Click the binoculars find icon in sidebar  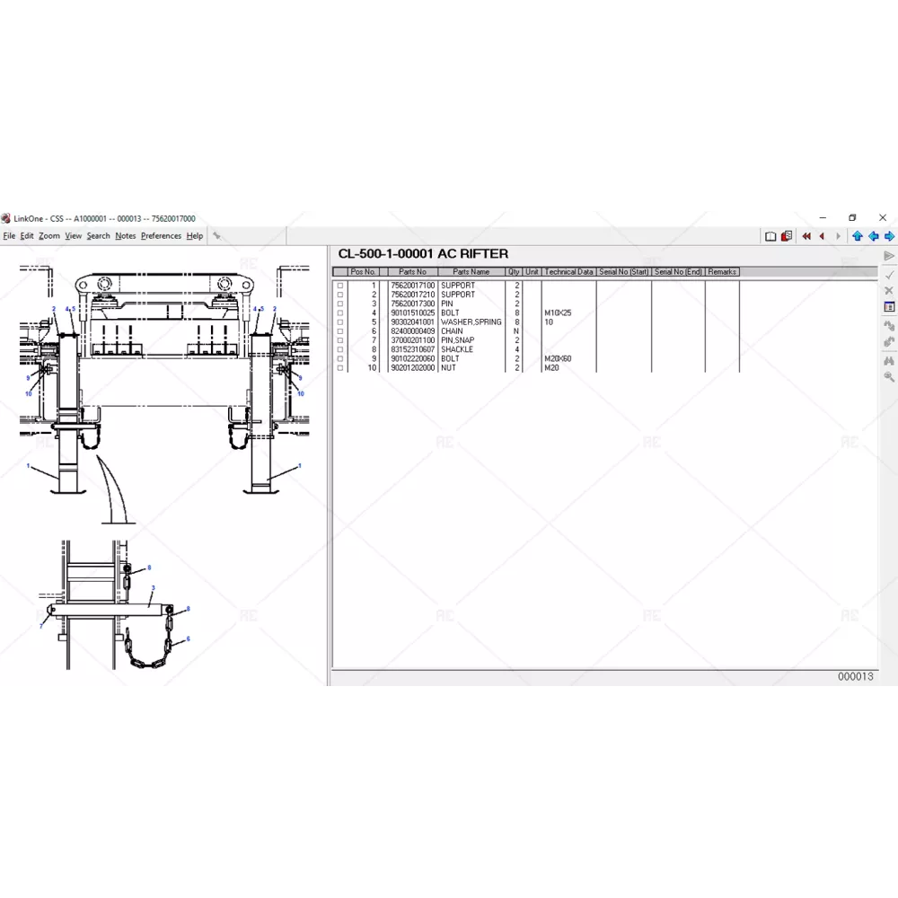click(889, 360)
